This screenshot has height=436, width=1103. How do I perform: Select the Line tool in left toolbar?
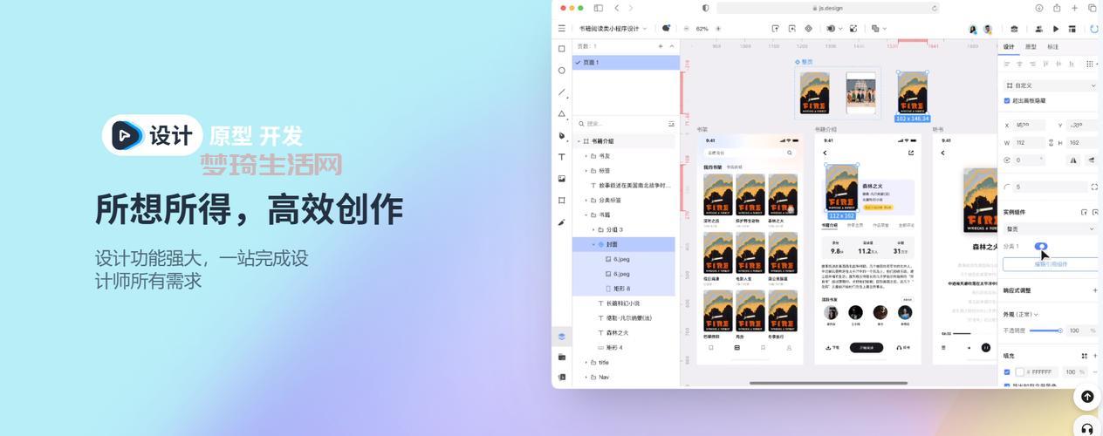(562, 92)
